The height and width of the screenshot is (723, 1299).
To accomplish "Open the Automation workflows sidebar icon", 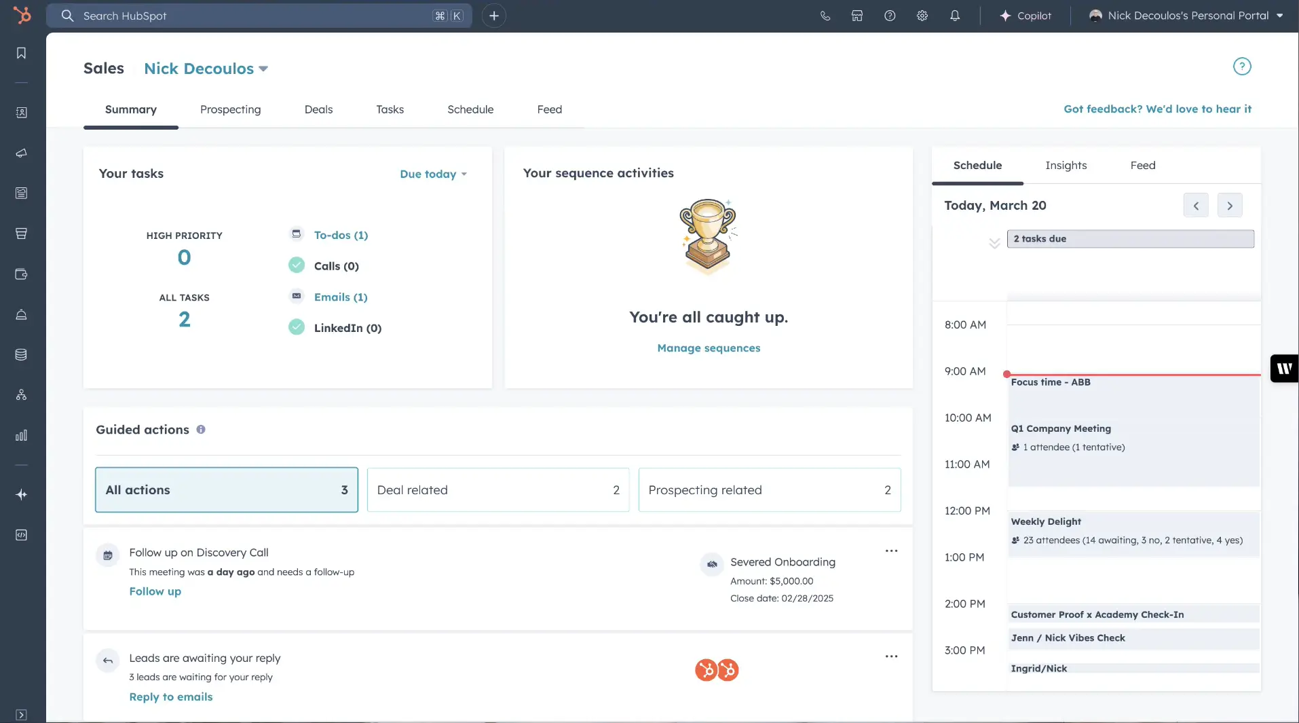I will point(21,395).
